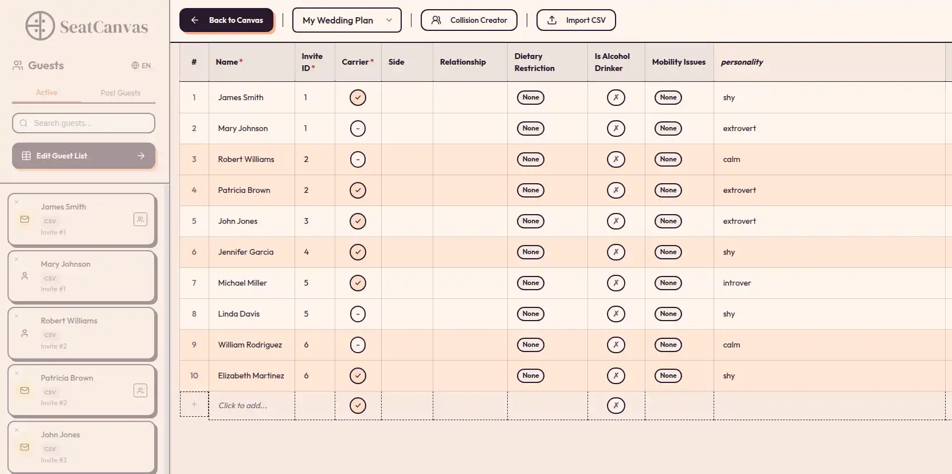
Task: Click the envelope icon on James Smith card
Action: [25, 219]
